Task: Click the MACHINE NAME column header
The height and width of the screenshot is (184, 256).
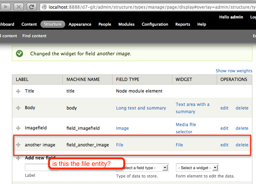Action: pyautogui.click(x=83, y=80)
